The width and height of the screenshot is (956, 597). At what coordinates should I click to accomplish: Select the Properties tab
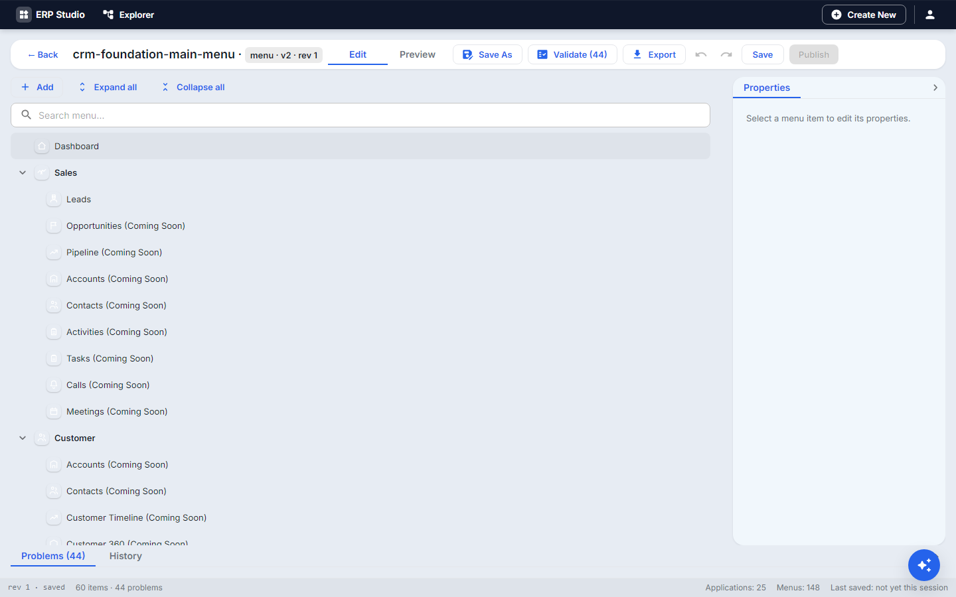click(767, 88)
